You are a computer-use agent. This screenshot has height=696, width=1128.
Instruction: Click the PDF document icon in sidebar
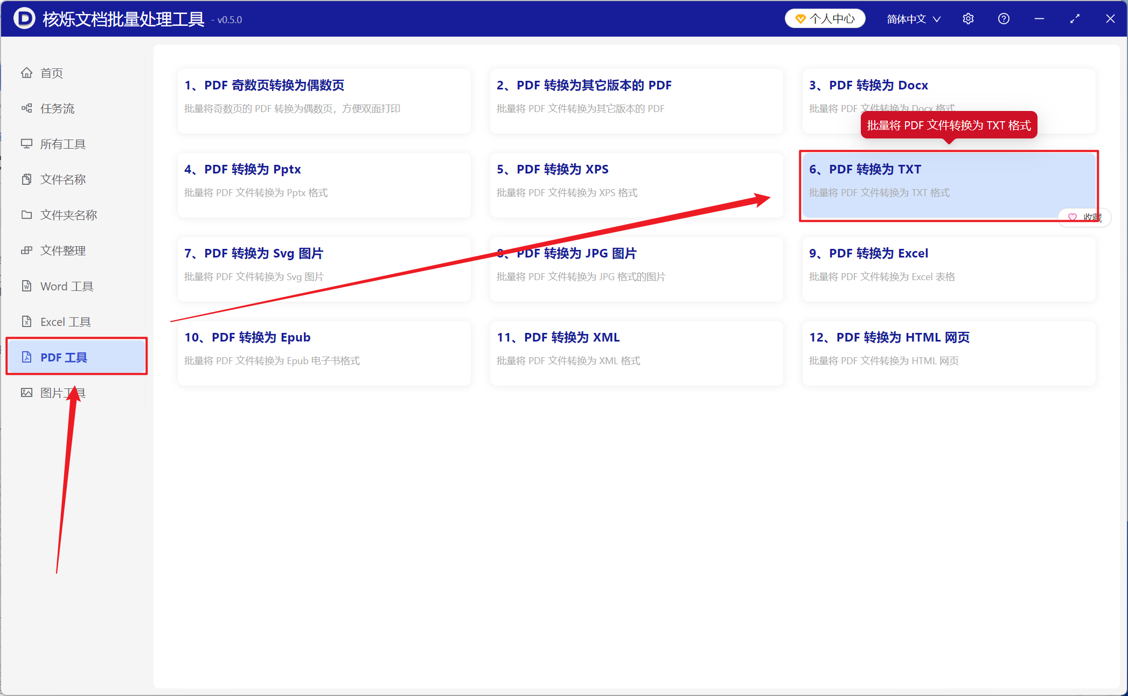pos(26,357)
